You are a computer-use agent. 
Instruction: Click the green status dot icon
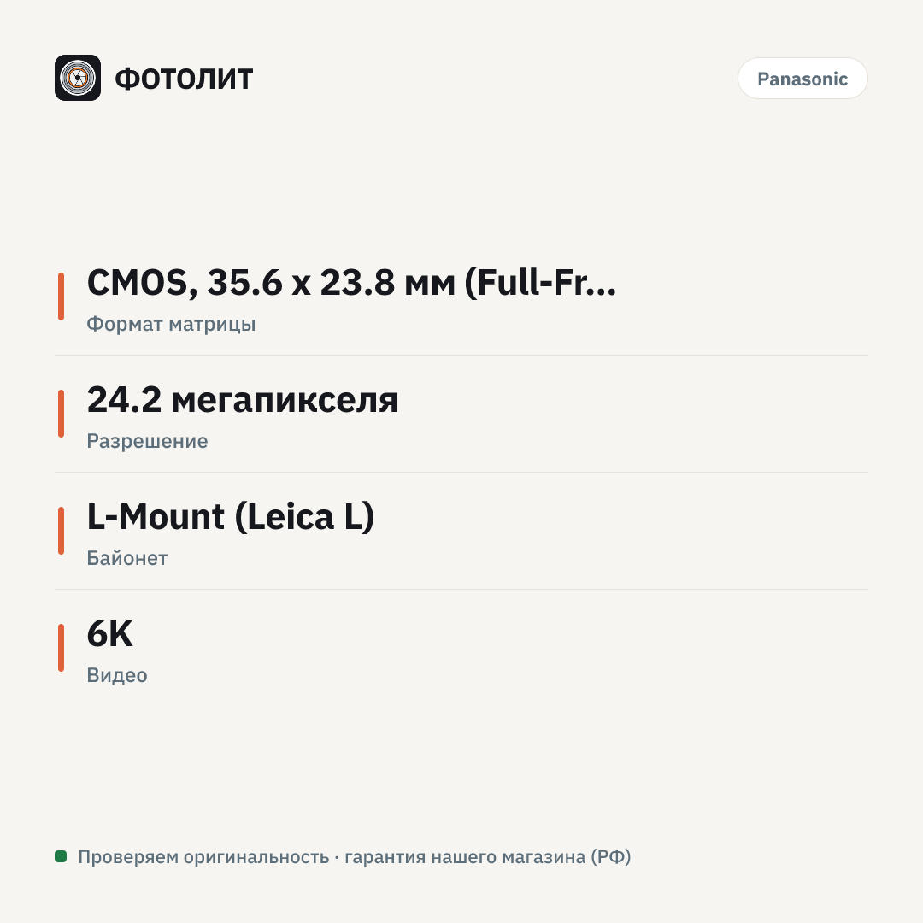click(61, 856)
